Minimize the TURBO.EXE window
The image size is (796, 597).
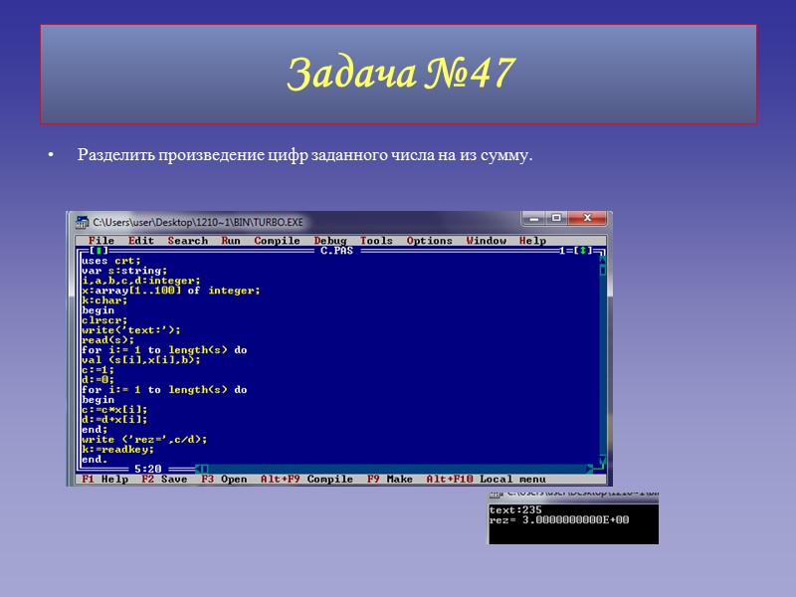click(x=533, y=218)
